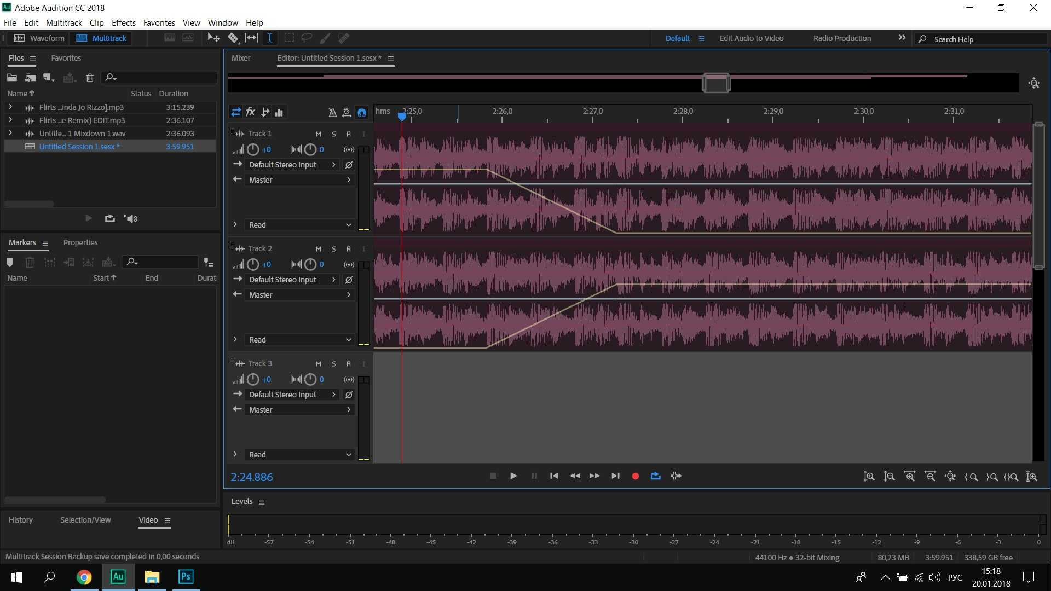Select the Move tool in toolbar

click(x=213, y=38)
